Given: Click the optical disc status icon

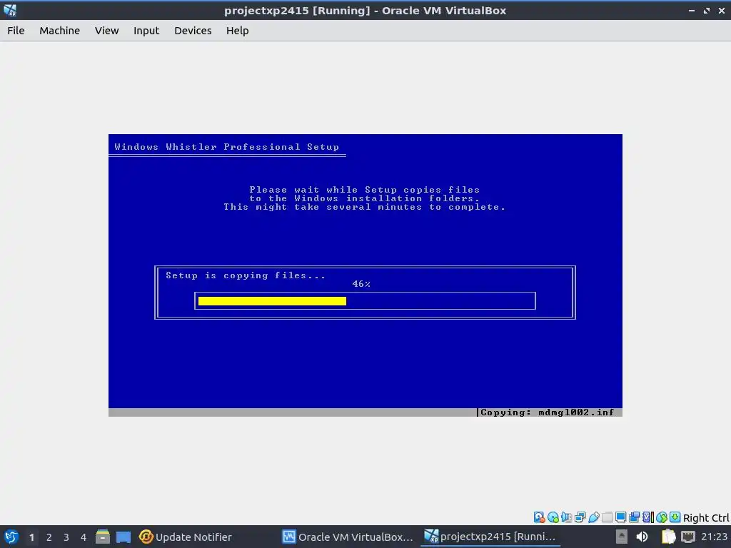Looking at the screenshot, I should point(553,517).
